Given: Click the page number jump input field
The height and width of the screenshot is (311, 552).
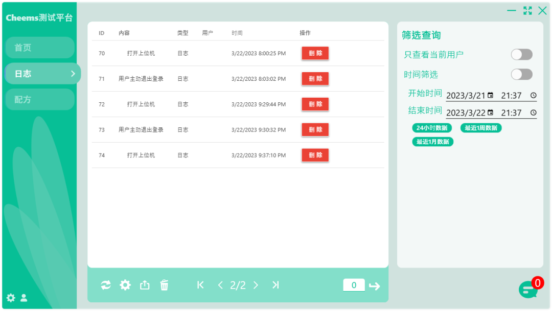Looking at the screenshot, I should click(x=354, y=285).
